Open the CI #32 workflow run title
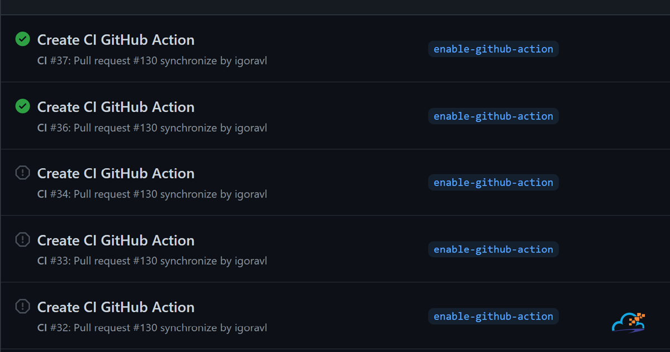670x352 pixels. click(116, 307)
